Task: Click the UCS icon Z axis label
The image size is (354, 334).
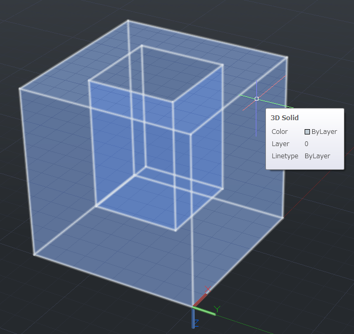Action: click(x=196, y=323)
